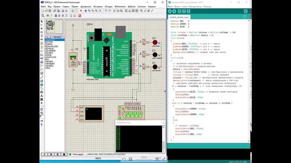291x163 pixels.
Task: Select BUTTON in the devices list
Action: click(x=49, y=42)
